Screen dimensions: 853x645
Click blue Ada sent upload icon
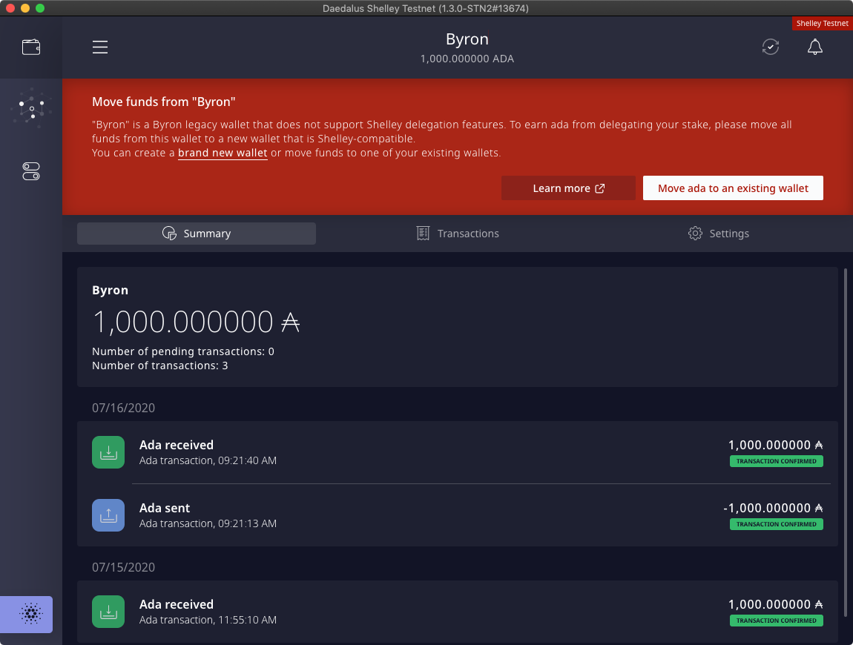[x=108, y=515]
